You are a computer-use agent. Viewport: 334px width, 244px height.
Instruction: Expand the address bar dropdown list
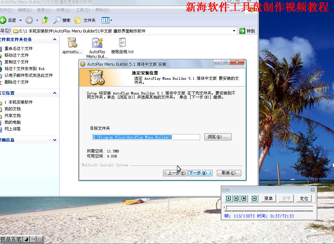(x=234, y=31)
